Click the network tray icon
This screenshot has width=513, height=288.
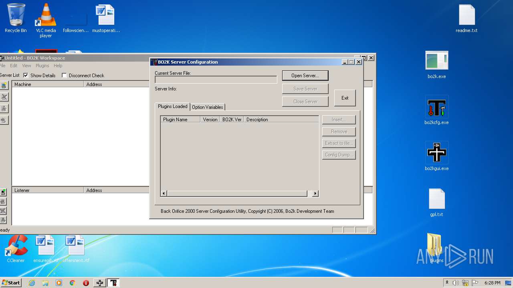point(465,283)
